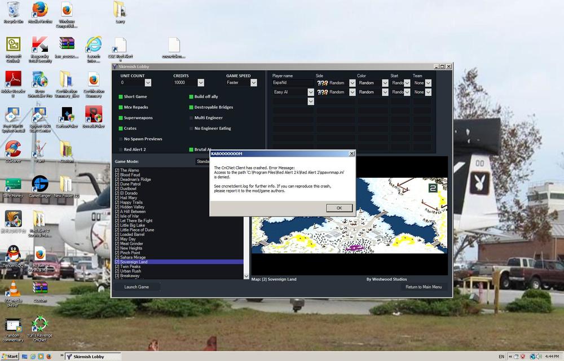Choose the Twin Peaks map
This screenshot has width=564, height=361.
click(x=127, y=267)
